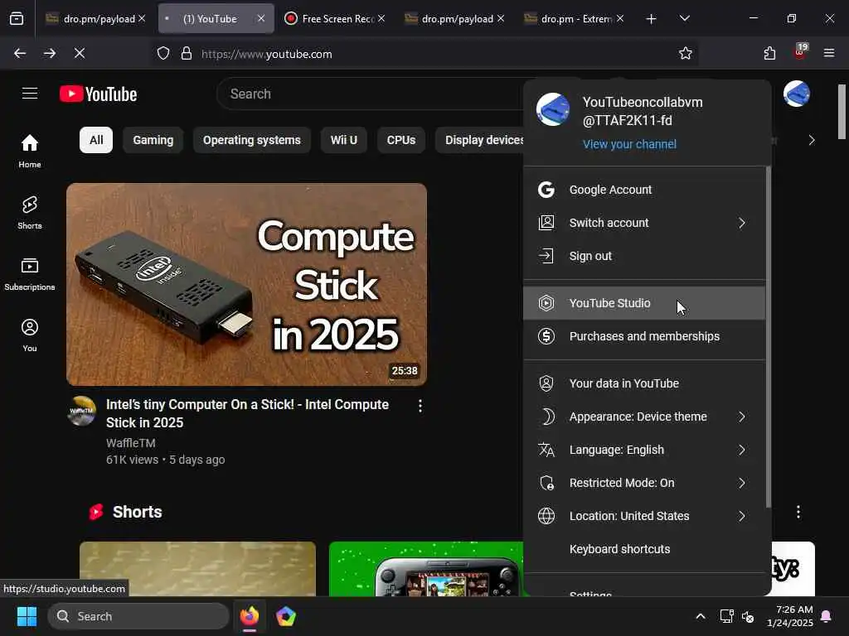
Task: Open the Wii U gamepad Shorts thumbnail
Action: click(x=426, y=569)
